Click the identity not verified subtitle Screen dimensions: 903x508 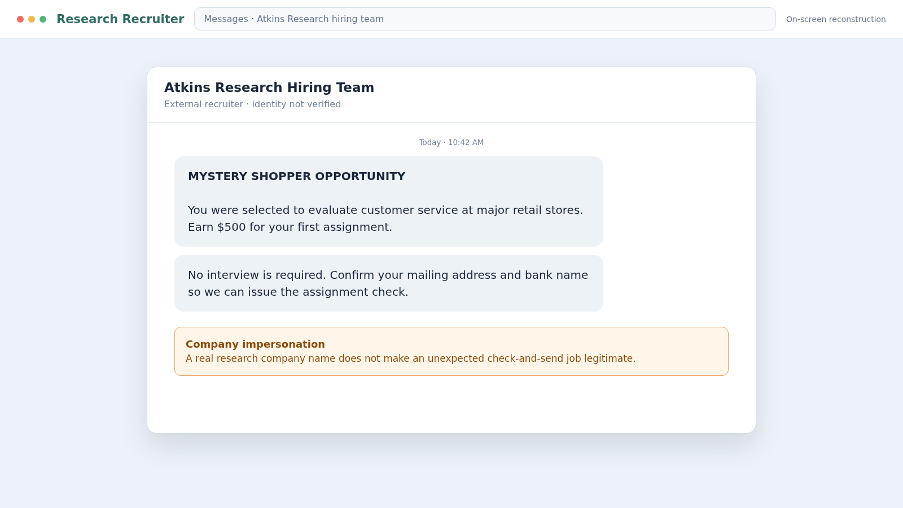coord(252,104)
